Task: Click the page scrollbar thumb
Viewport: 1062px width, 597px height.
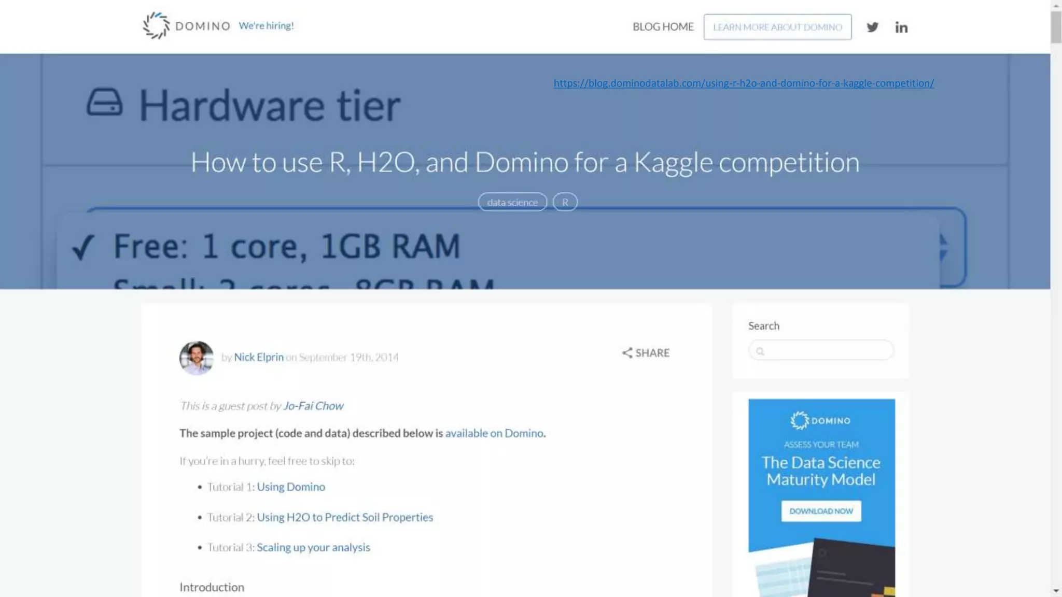Action: tap(1056, 27)
